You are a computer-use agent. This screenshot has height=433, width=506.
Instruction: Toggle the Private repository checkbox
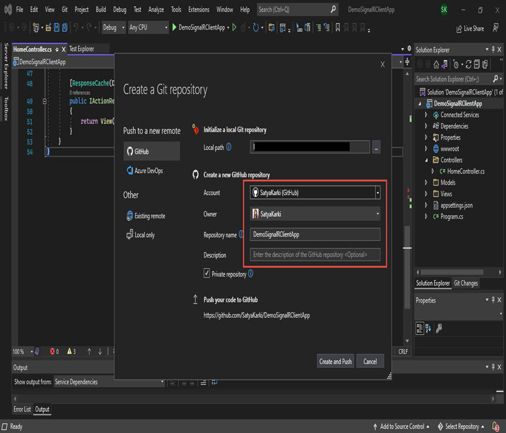pyautogui.click(x=207, y=274)
